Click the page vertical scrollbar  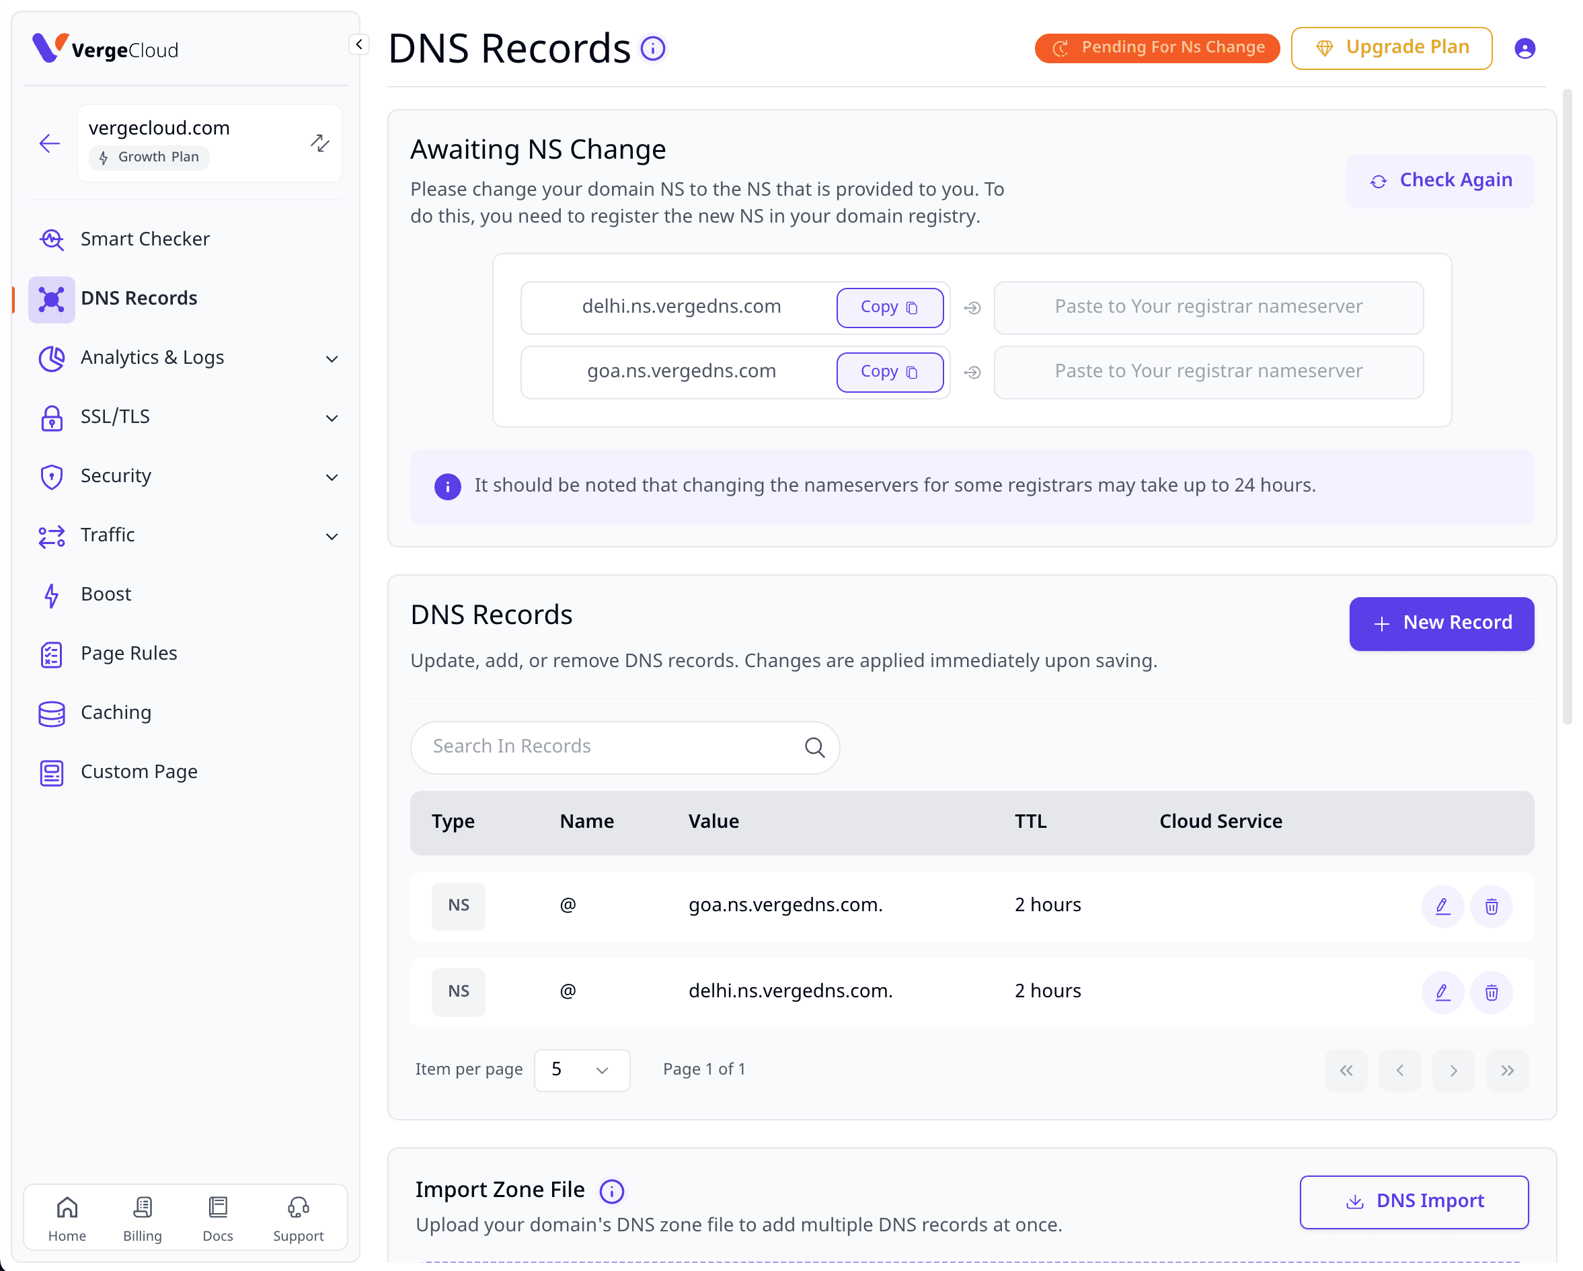1566,407
